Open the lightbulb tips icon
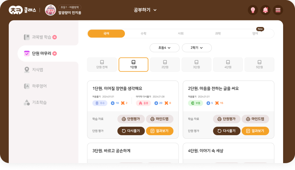Screen dimensions: 295x170 (253, 10)
